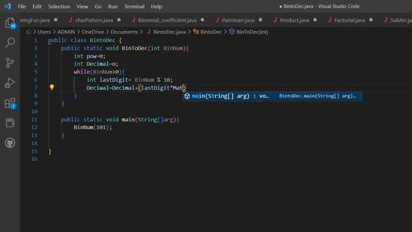Place cursor on 'while(BinNum>0){' line
Viewport: 412px width, 232px height.
(x=99, y=72)
